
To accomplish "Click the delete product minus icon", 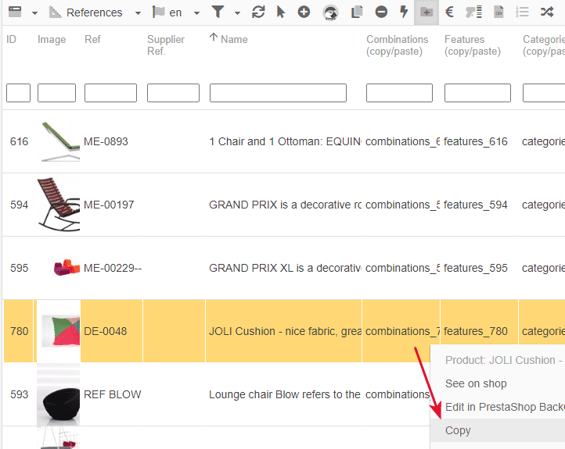I will point(381,12).
